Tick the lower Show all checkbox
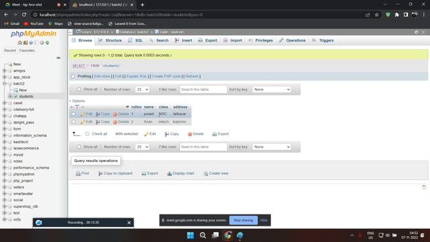Screen dimensions: 430x242 79,147
